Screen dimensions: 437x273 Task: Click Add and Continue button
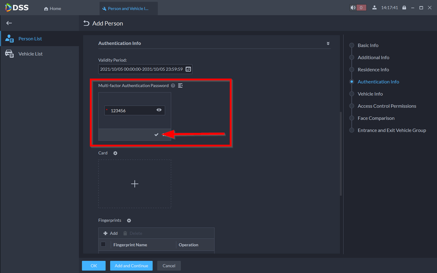tap(131, 266)
